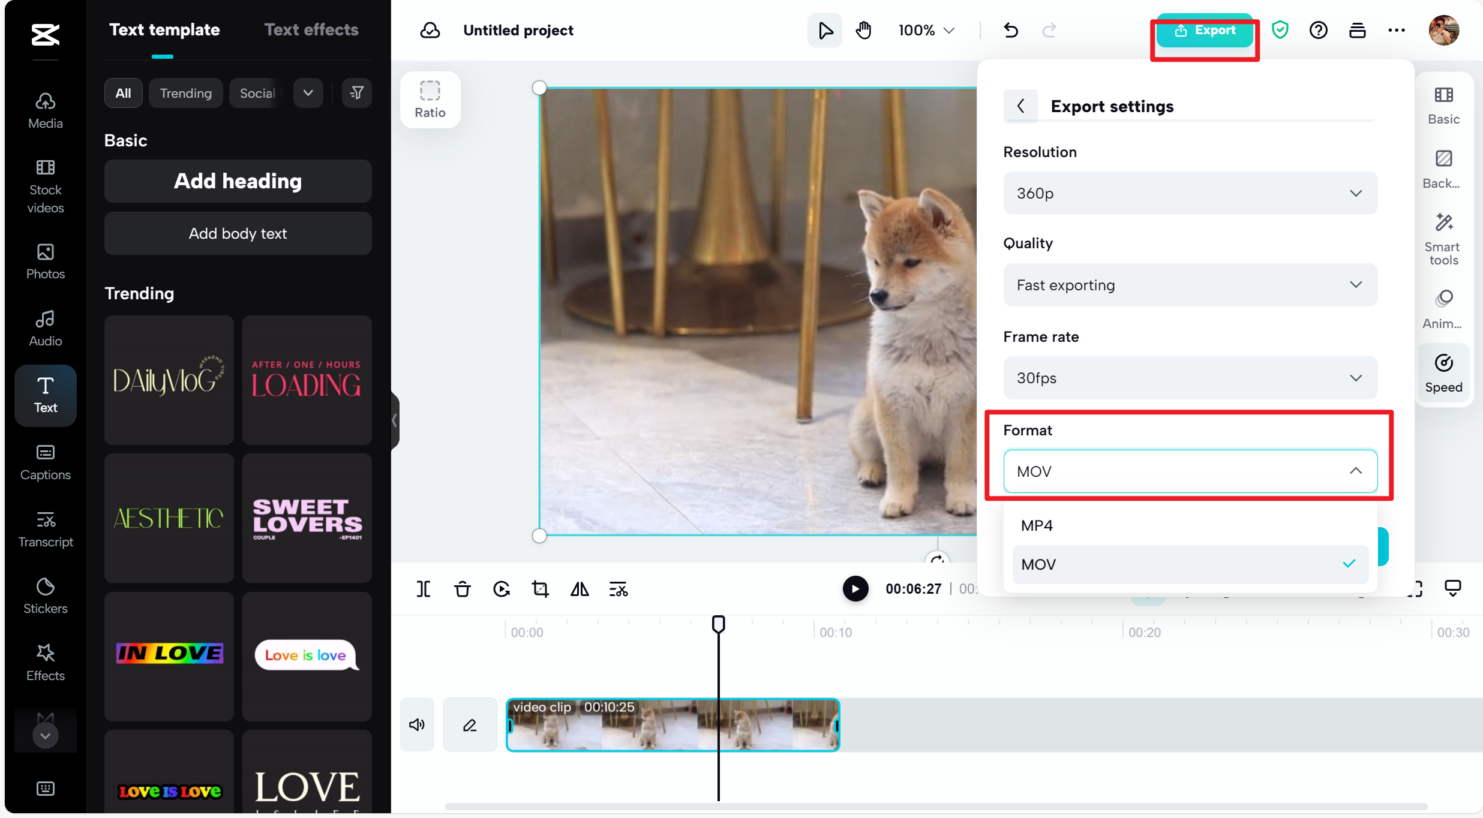Select the Trending filter chip

pos(185,93)
